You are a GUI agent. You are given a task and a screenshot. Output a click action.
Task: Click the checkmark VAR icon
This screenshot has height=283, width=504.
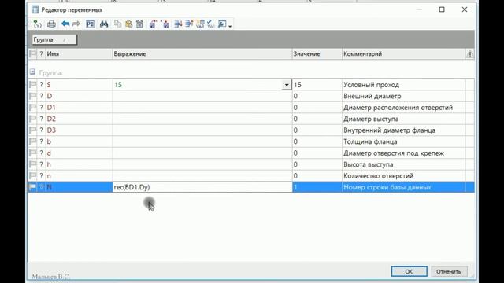(x=211, y=24)
